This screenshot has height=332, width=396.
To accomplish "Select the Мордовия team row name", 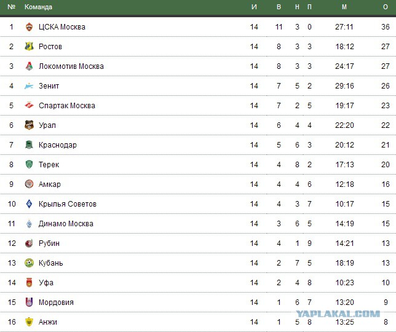I will [x=56, y=302].
